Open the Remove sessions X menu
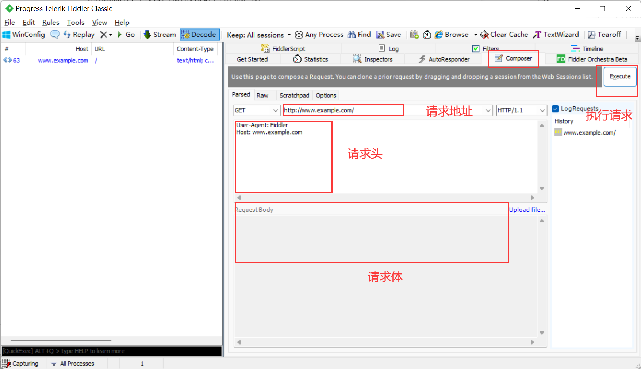Screen dimensions: 641x369 106,35
